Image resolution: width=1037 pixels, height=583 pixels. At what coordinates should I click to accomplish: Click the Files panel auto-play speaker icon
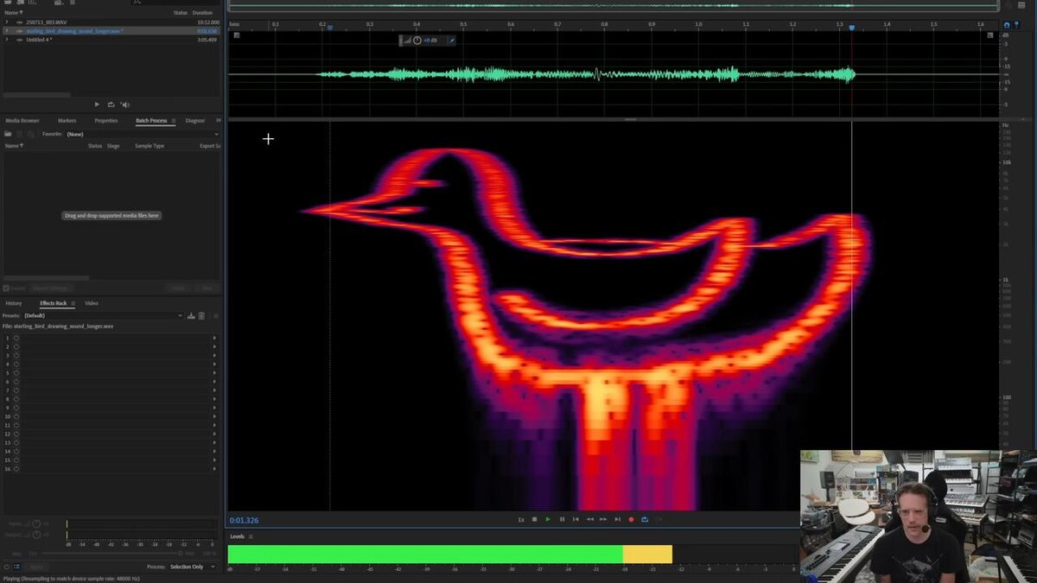[x=124, y=105]
